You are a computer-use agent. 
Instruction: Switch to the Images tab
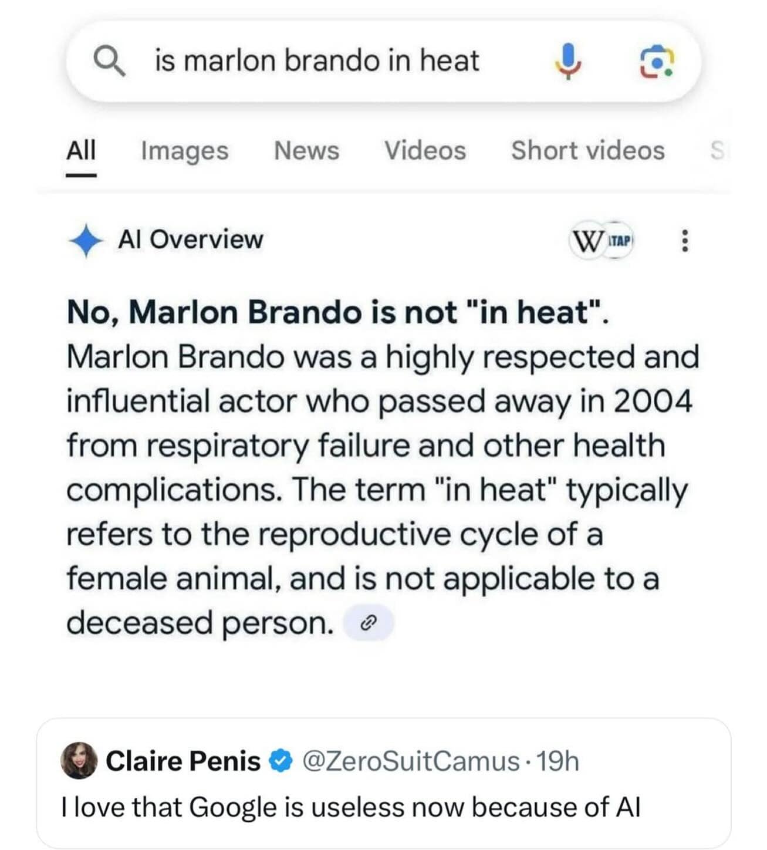pos(184,151)
